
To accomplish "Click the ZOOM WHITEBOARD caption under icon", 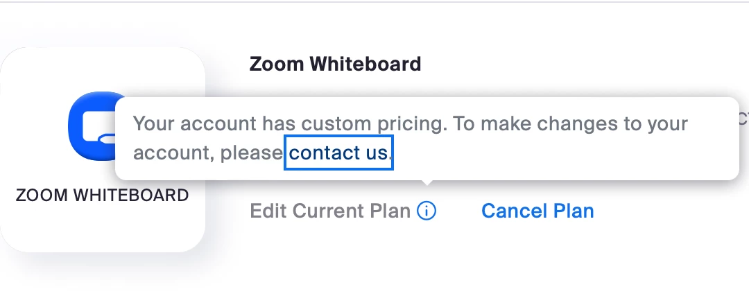I will (x=102, y=195).
